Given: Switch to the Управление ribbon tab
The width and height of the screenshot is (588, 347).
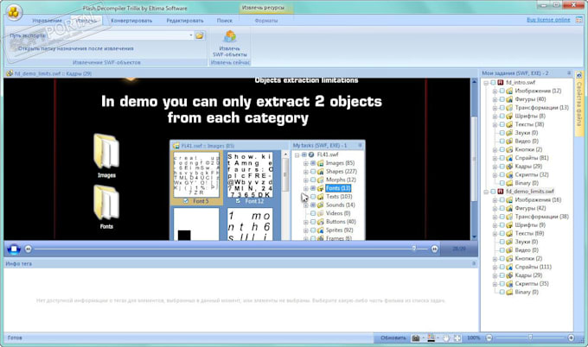Looking at the screenshot, I should (48, 21).
